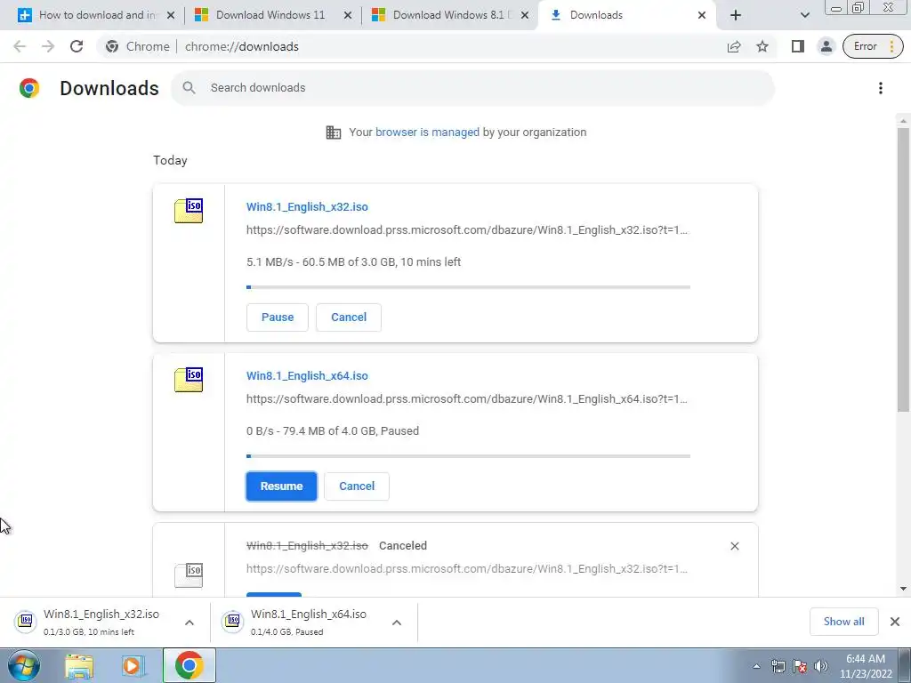Open the Windows Start menu
The height and width of the screenshot is (683, 911).
click(23, 665)
